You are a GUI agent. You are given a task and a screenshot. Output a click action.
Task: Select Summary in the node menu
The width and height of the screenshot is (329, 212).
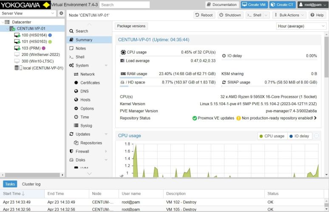click(89, 39)
